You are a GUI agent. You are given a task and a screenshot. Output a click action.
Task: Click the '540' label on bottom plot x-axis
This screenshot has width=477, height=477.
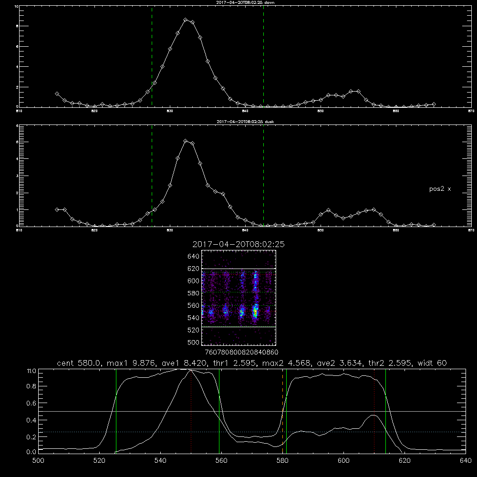pyautogui.click(x=160, y=461)
